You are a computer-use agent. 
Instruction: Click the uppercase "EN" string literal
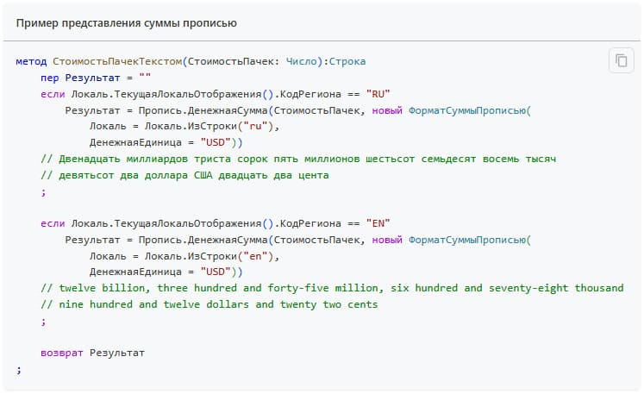click(x=378, y=223)
